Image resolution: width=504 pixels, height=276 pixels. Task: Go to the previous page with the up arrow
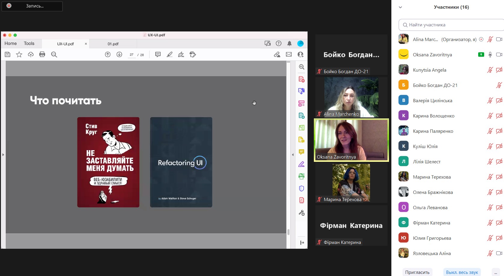[x=108, y=54]
